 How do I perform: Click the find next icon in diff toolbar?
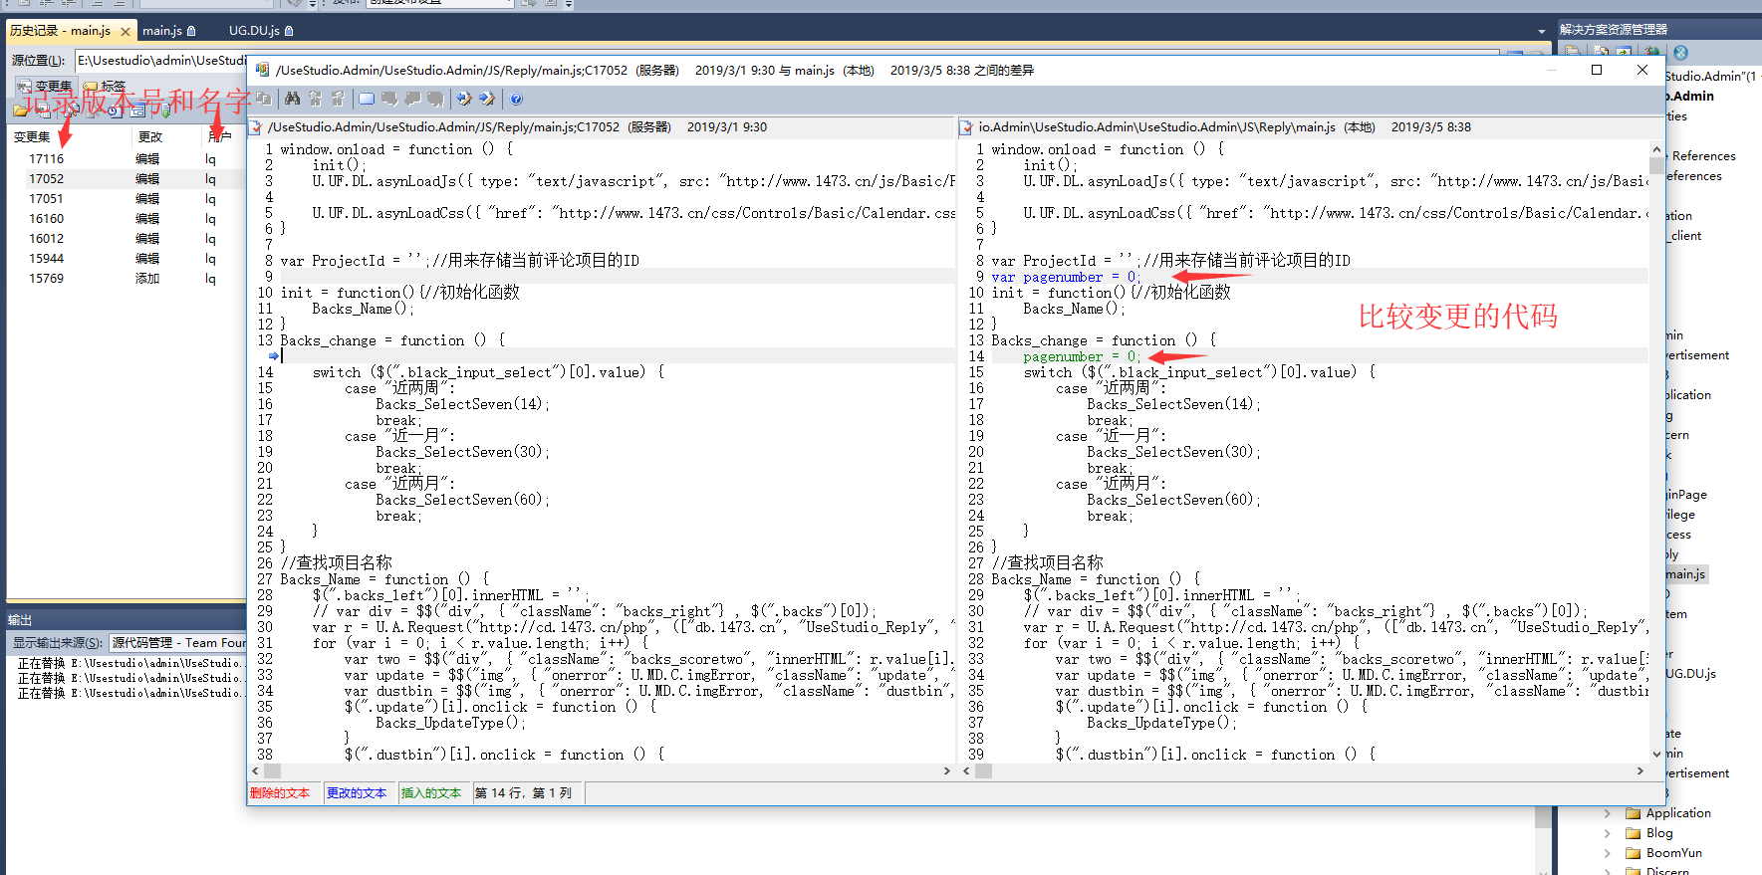coord(338,99)
